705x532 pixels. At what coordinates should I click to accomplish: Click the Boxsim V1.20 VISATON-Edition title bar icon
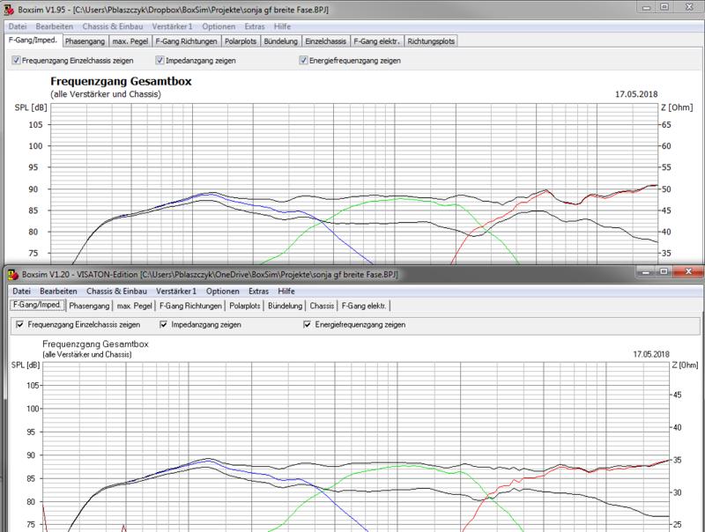click(11, 276)
